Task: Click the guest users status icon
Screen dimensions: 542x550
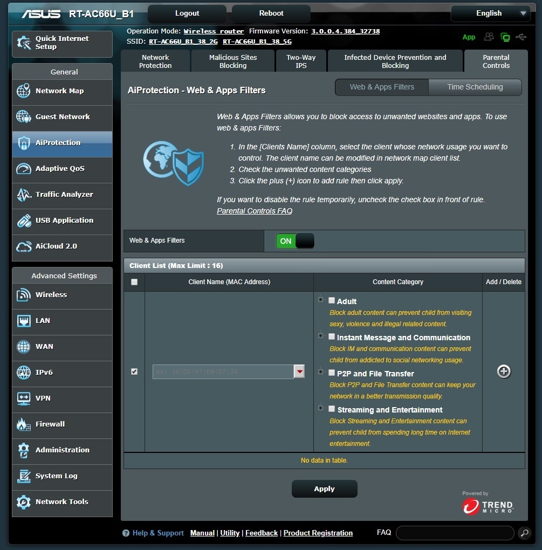Action: point(489,37)
